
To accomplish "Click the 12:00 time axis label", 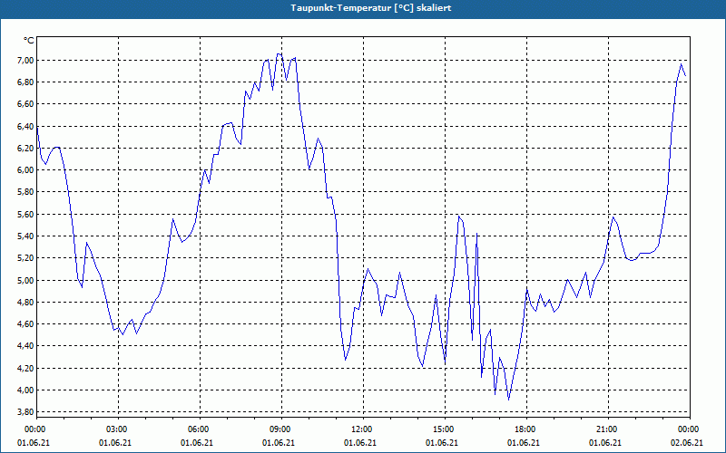I will 363,429.
